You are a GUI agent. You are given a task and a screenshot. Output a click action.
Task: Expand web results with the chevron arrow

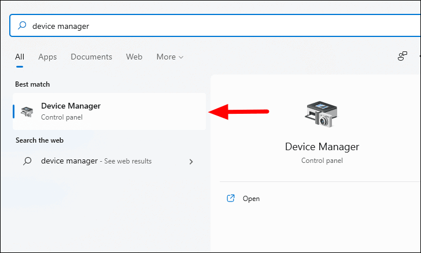(191, 162)
